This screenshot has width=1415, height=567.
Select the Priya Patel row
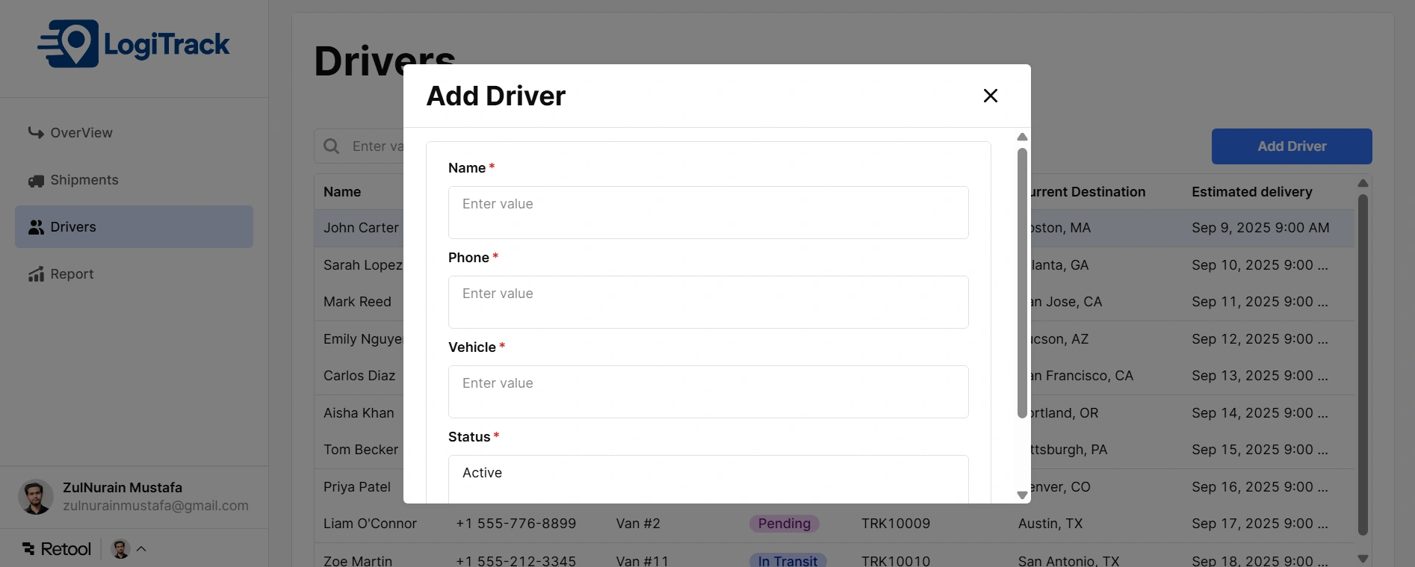coord(357,487)
